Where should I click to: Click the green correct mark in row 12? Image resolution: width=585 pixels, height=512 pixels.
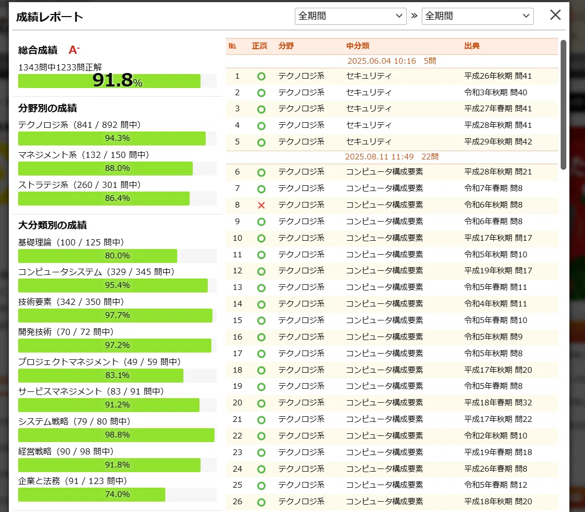(261, 271)
